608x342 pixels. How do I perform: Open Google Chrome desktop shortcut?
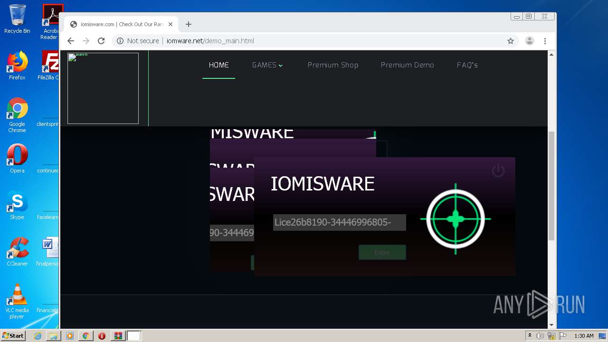pyautogui.click(x=17, y=115)
